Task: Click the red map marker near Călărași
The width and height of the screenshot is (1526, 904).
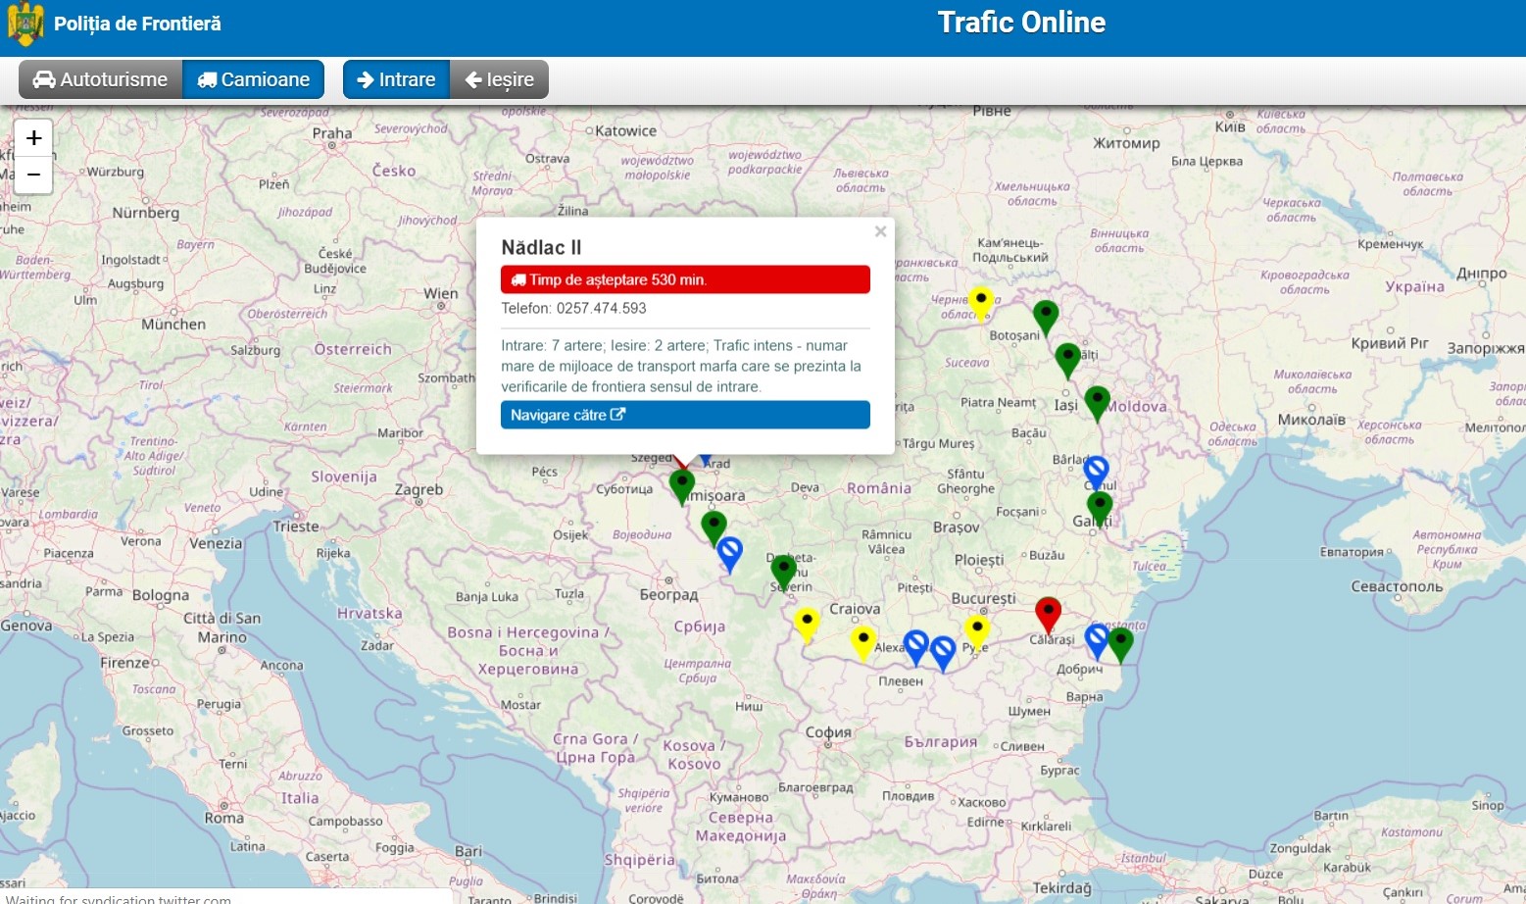Action: (x=1048, y=613)
